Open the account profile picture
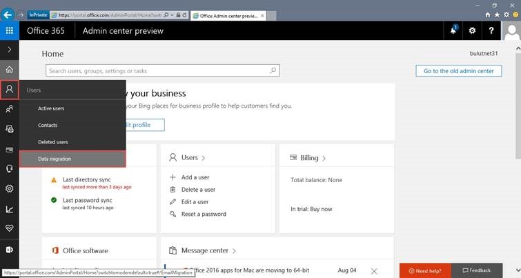Image resolution: width=521 pixels, height=278 pixels. [511, 30]
